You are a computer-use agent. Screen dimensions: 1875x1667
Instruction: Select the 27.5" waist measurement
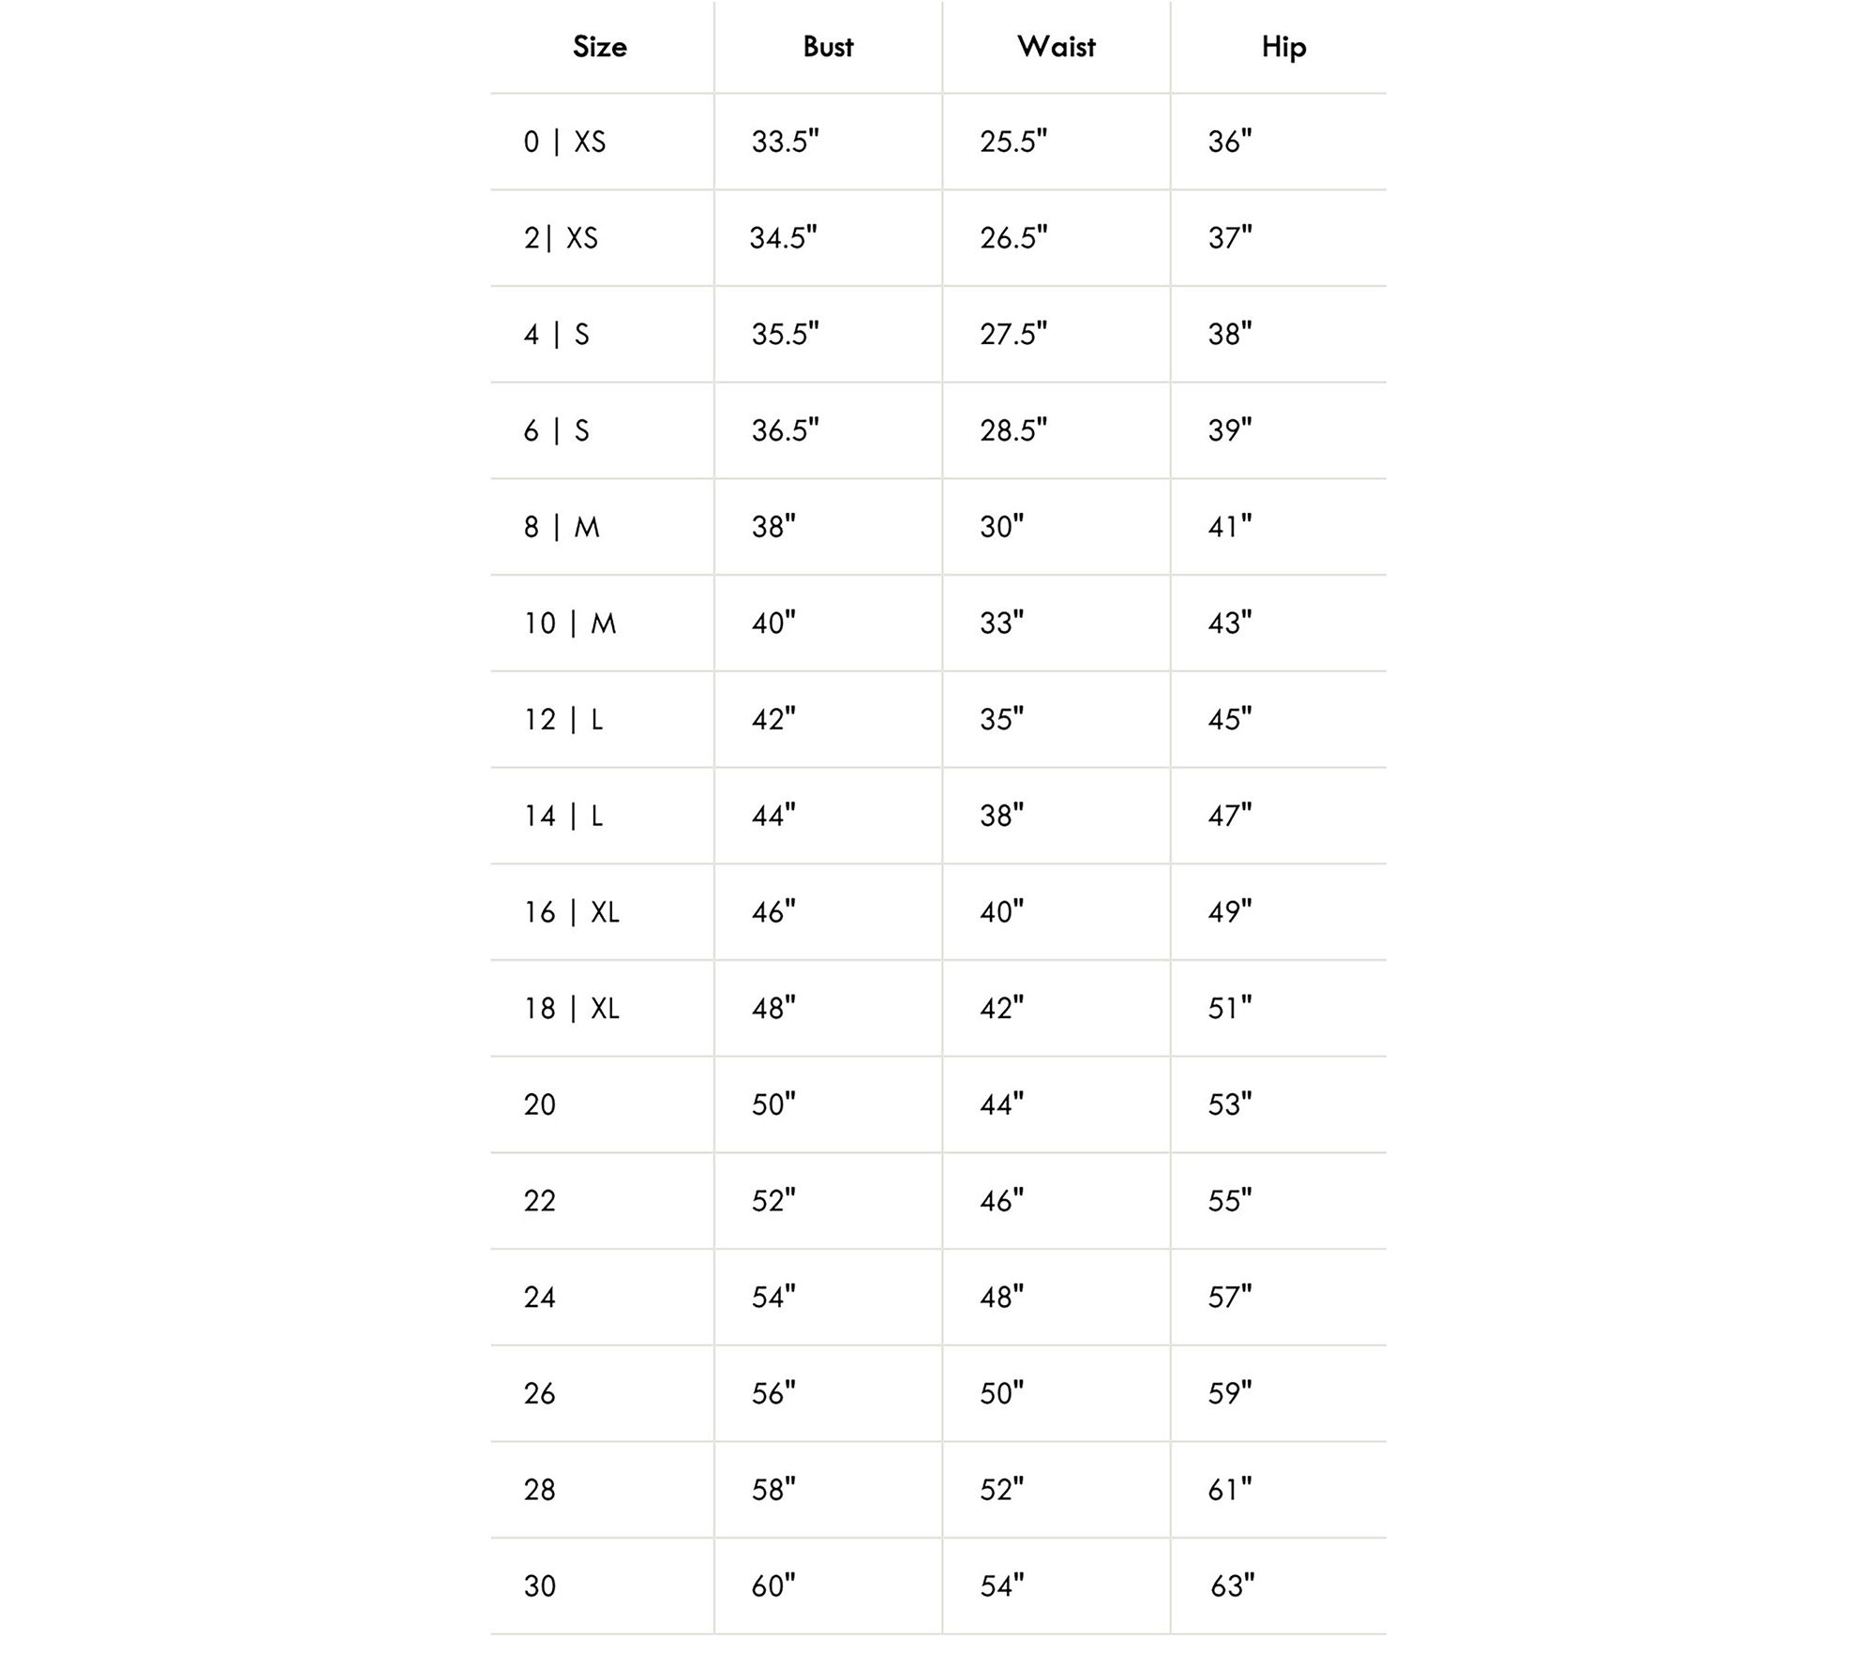tap(1013, 335)
